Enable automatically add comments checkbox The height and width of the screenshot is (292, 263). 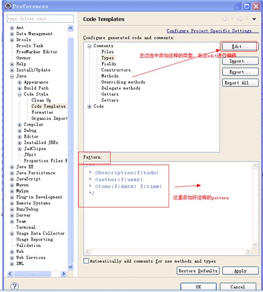pyautogui.click(x=86, y=261)
